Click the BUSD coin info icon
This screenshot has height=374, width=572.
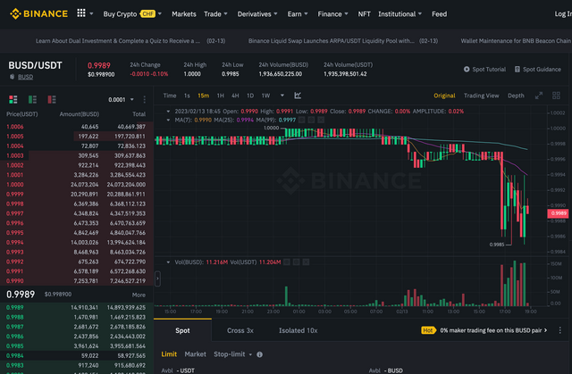coord(12,77)
